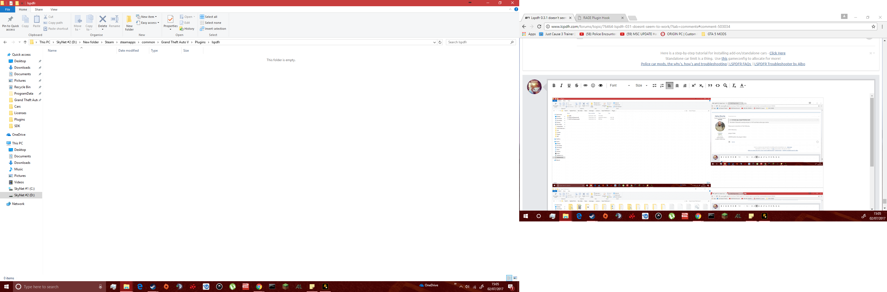Insert a code block
The image size is (887, 292).
pyautogui.click(x=718, y=86)
